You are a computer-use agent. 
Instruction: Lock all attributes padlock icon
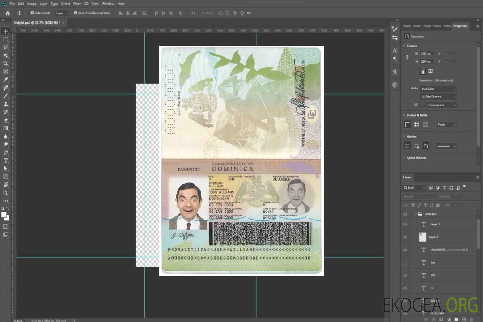pos(438,205)
